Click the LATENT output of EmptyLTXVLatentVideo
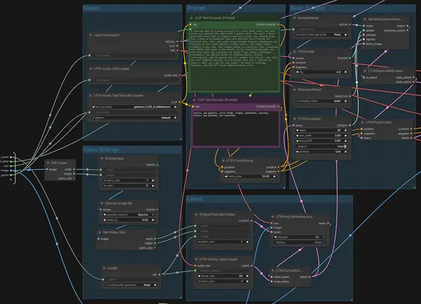 click(x=252, y=221)
